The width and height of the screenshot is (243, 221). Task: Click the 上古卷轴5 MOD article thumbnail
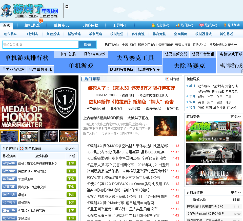165,126
